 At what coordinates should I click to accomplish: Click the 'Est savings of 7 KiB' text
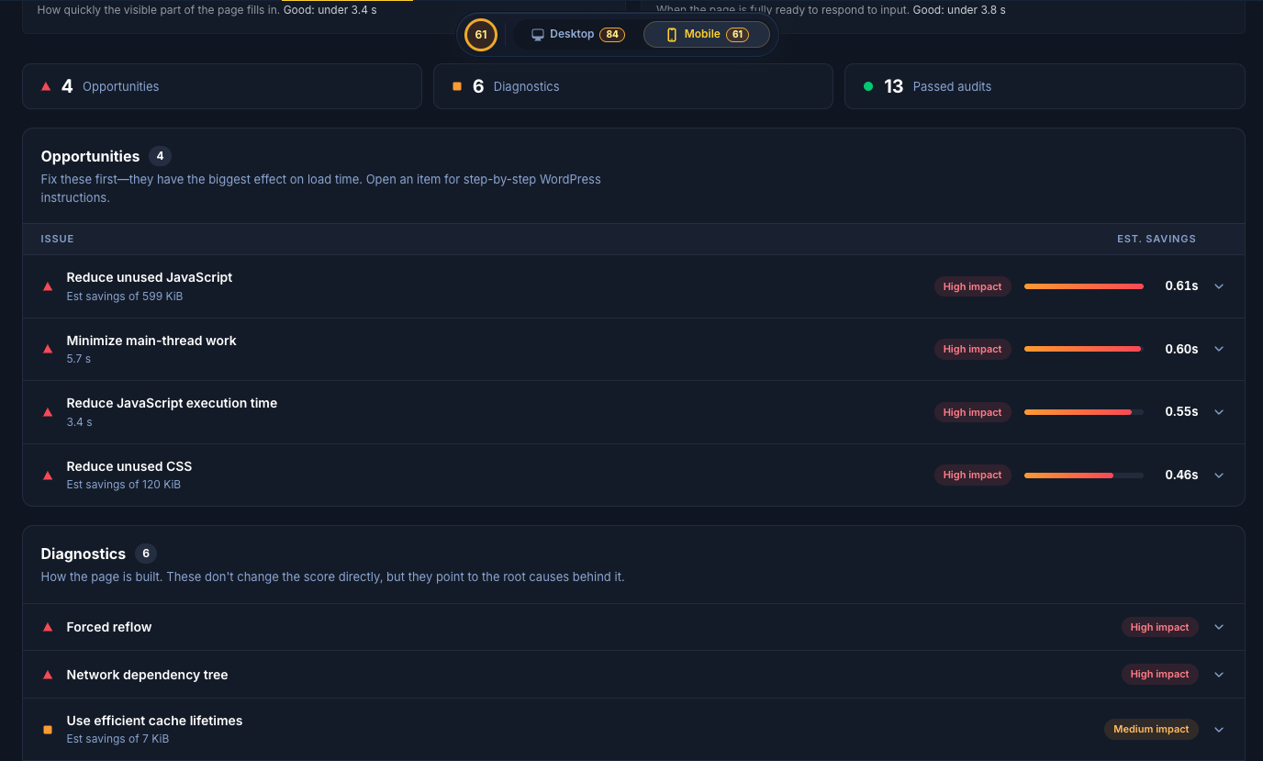tap(117, 739)
